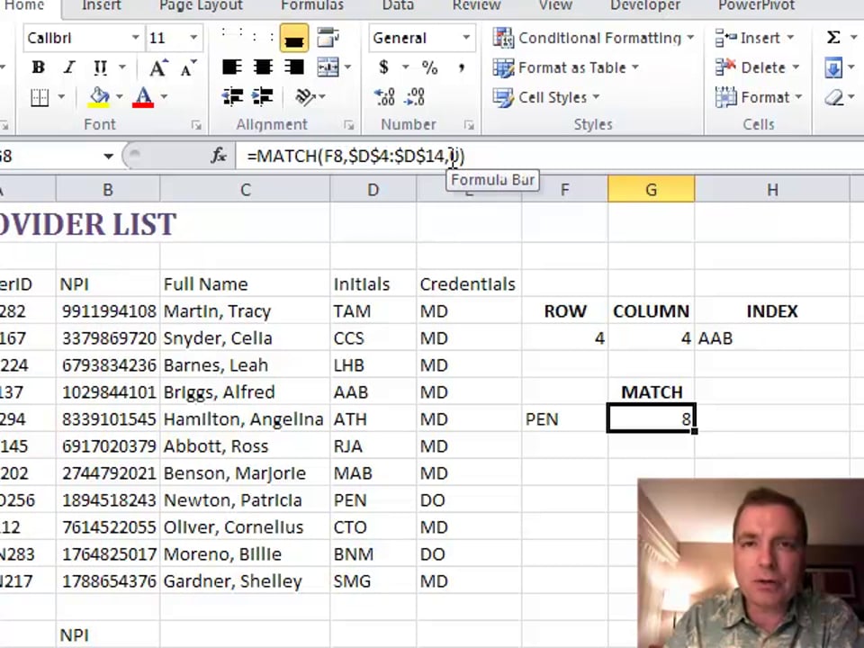Select cell with AAB under INDEX
The width and height of the screenshot is (864, 648).
point(772,338)
